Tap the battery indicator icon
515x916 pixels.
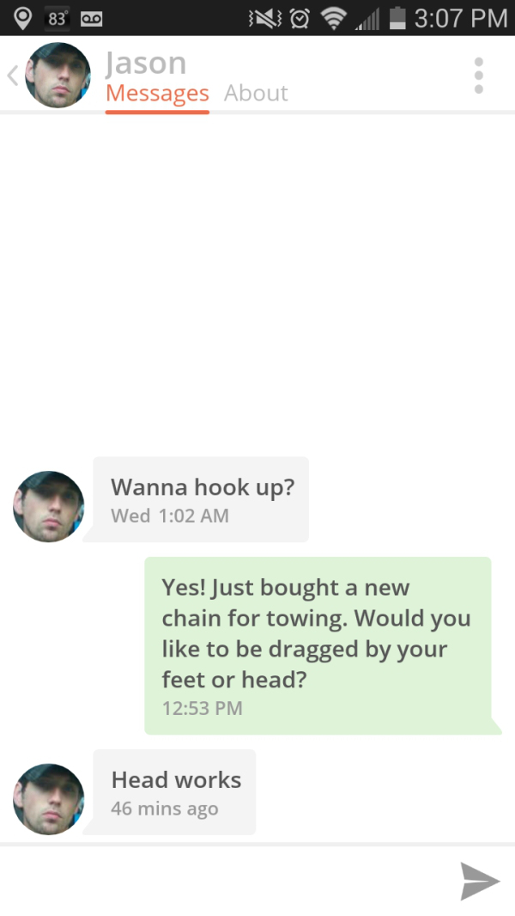397,18
